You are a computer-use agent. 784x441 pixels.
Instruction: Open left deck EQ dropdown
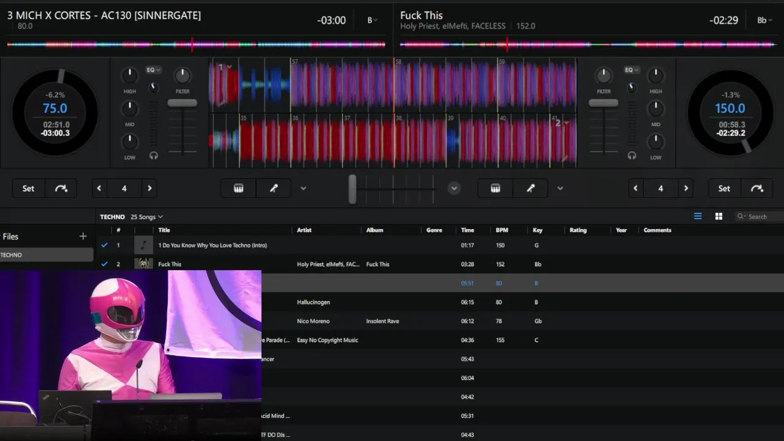pos(154,70)
